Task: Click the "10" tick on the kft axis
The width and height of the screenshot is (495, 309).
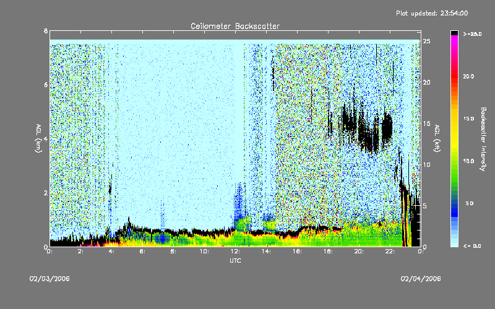Action: 426,164
